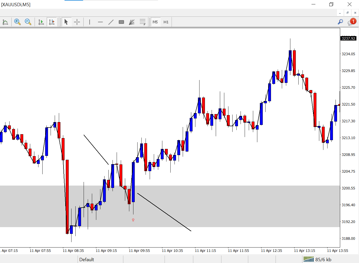Viewport: 359px width, 263px height.
Task: Open the indicators tool on the toolbar
Action: point(5,22)
